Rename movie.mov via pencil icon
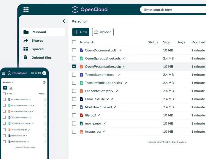Screen dimensions: 206x160 click(x=104, y=123)
